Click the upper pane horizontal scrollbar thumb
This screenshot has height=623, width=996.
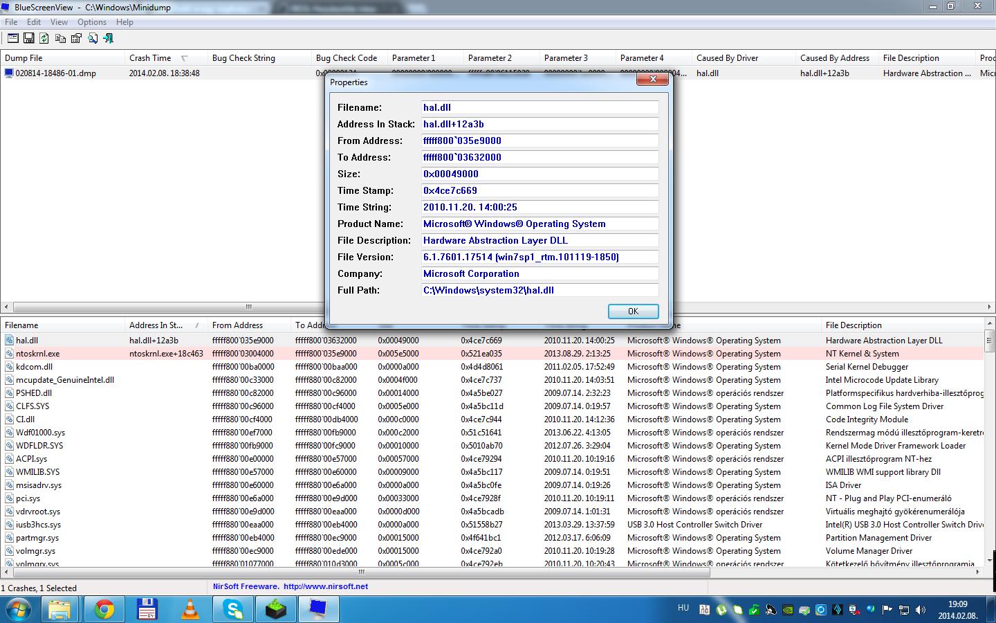click(248, 307)
